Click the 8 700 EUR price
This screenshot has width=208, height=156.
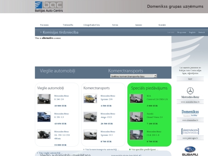106,142
